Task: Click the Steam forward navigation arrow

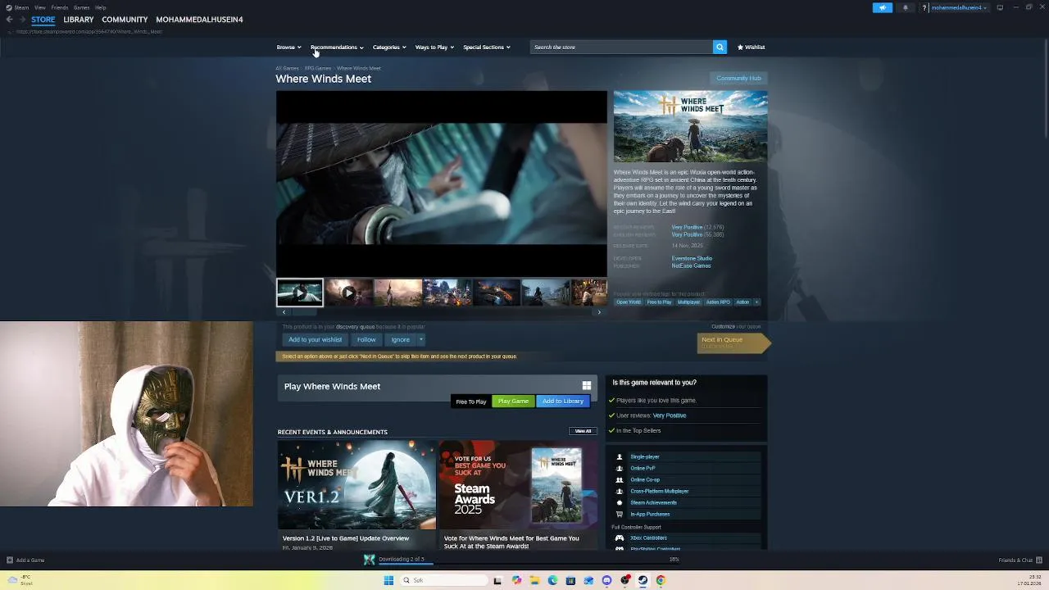Action: [21, 20]
